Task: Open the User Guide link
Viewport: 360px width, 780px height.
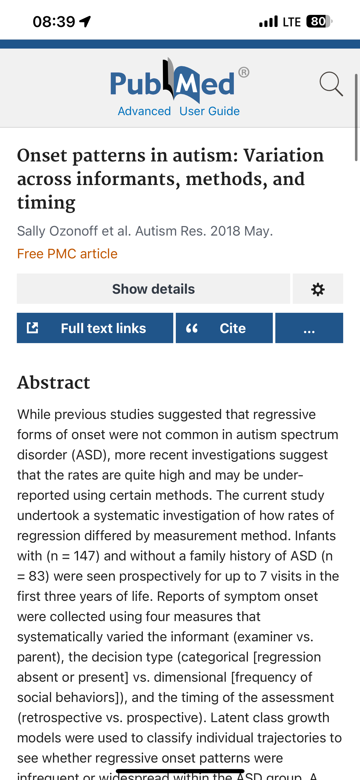Action: (209, 111)
